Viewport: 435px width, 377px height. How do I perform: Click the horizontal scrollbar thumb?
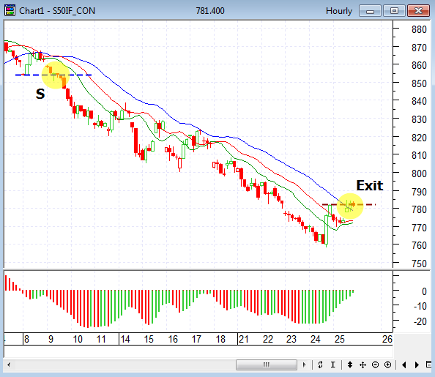point(267,365)
